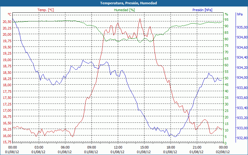Click the green '55' humidity axis value
Viewport: 248px width, 155px height.
point(227,72)
